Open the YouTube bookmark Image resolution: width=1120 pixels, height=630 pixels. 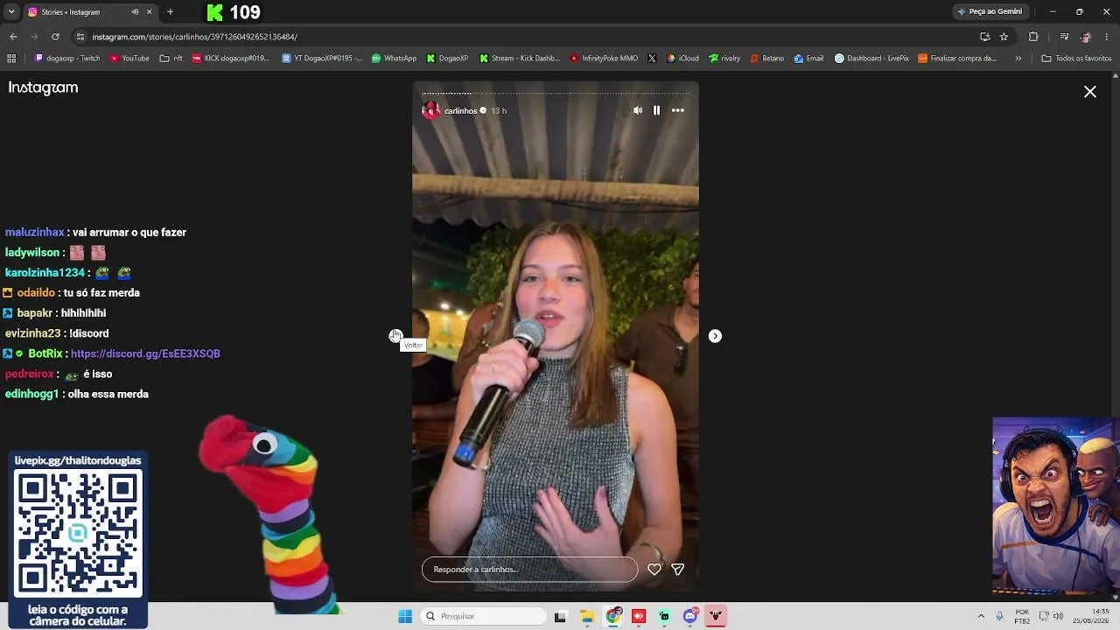point(129,59)
